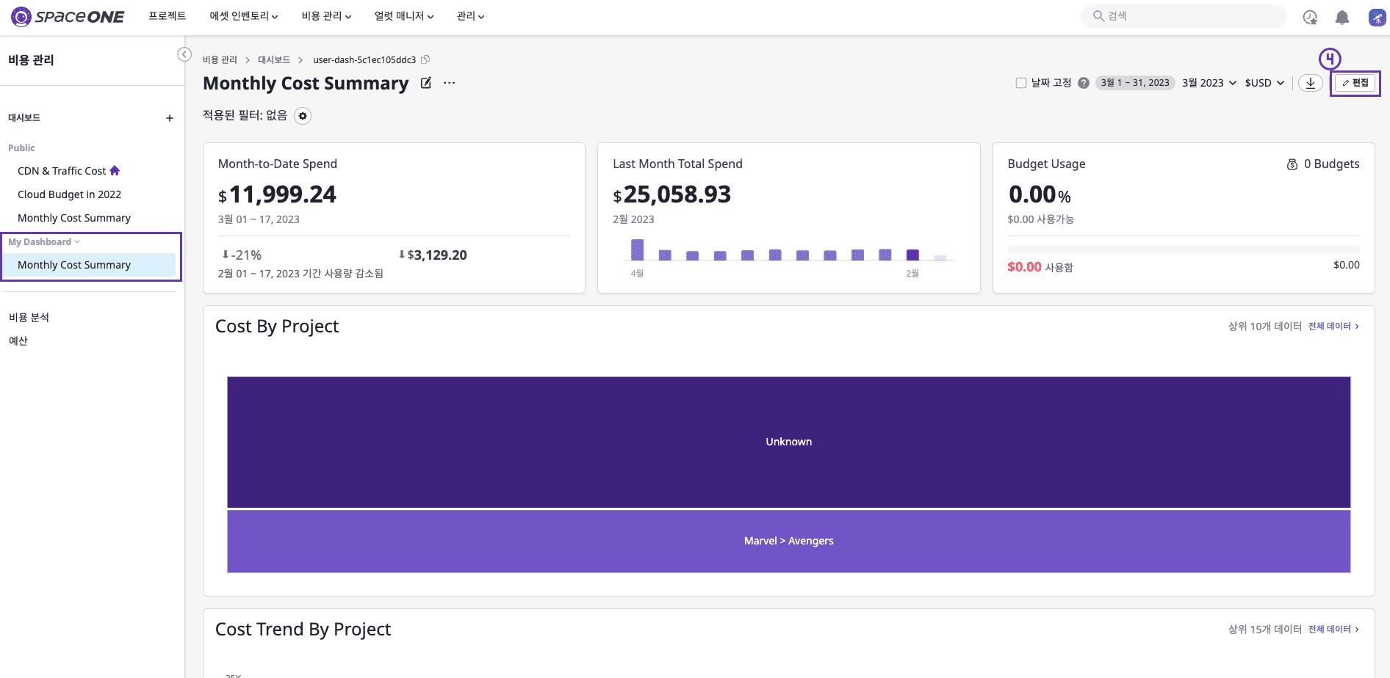
Task: Select Monthly Cost Summary under My Dashboard
Action: (89, 265)
